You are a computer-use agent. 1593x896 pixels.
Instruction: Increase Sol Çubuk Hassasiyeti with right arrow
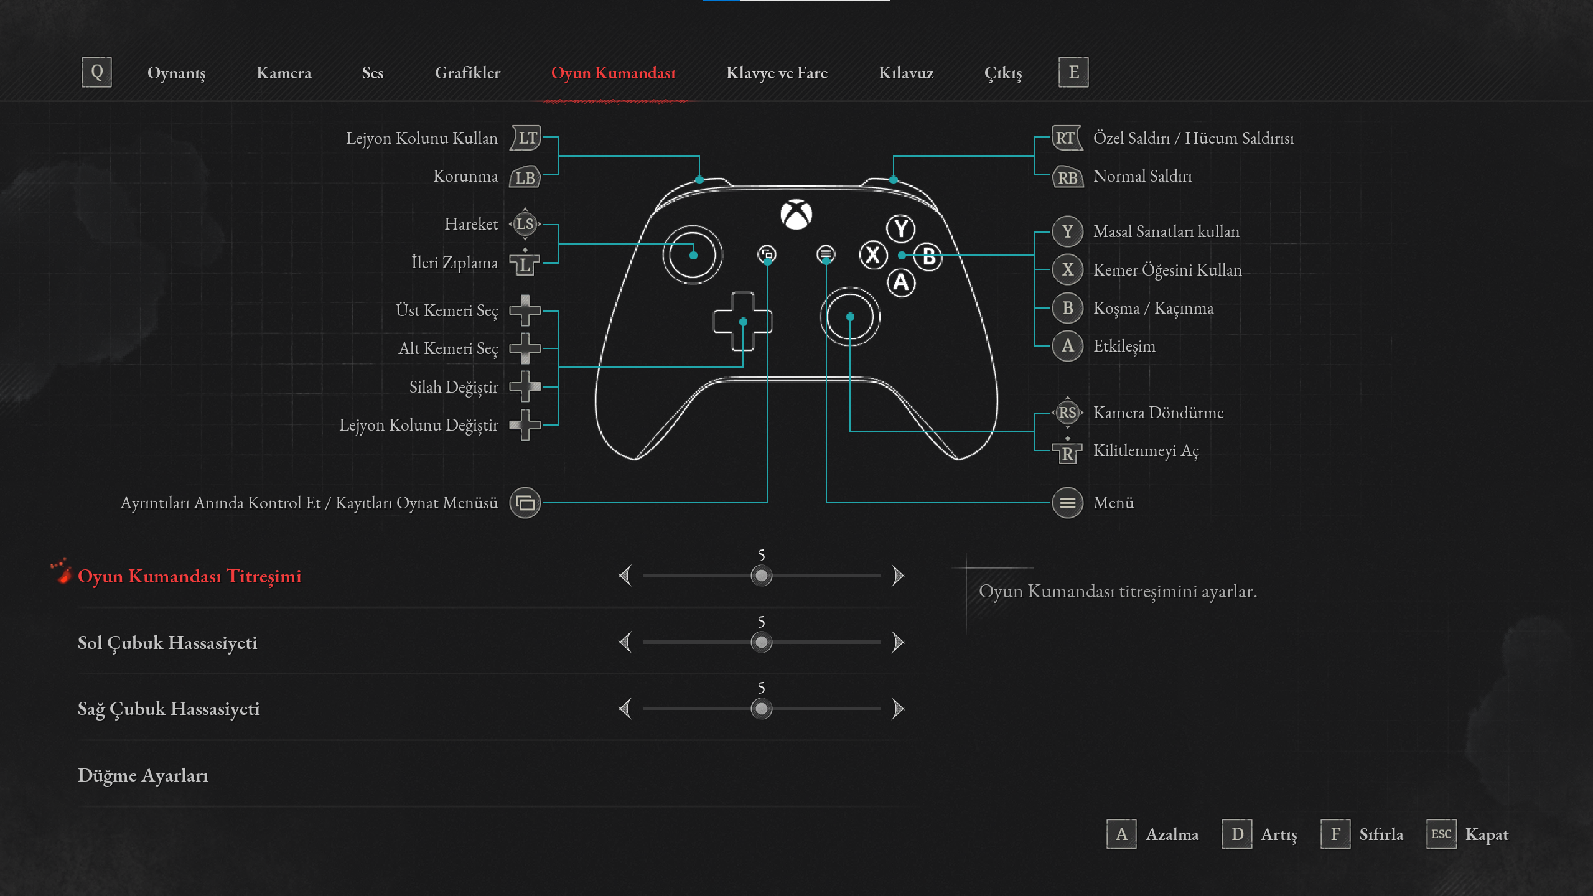(x=897, y=642)
